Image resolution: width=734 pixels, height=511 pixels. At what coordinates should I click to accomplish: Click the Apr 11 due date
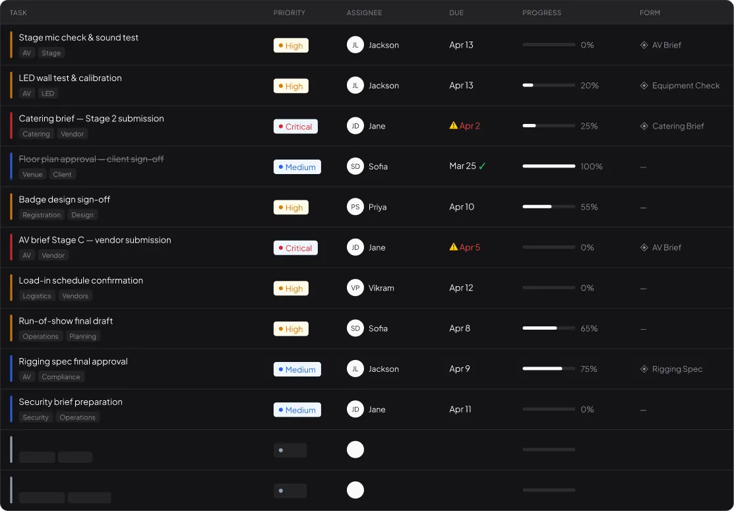[460, 409]
